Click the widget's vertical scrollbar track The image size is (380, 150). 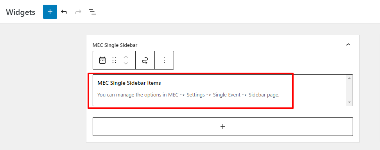coord(349,90)
